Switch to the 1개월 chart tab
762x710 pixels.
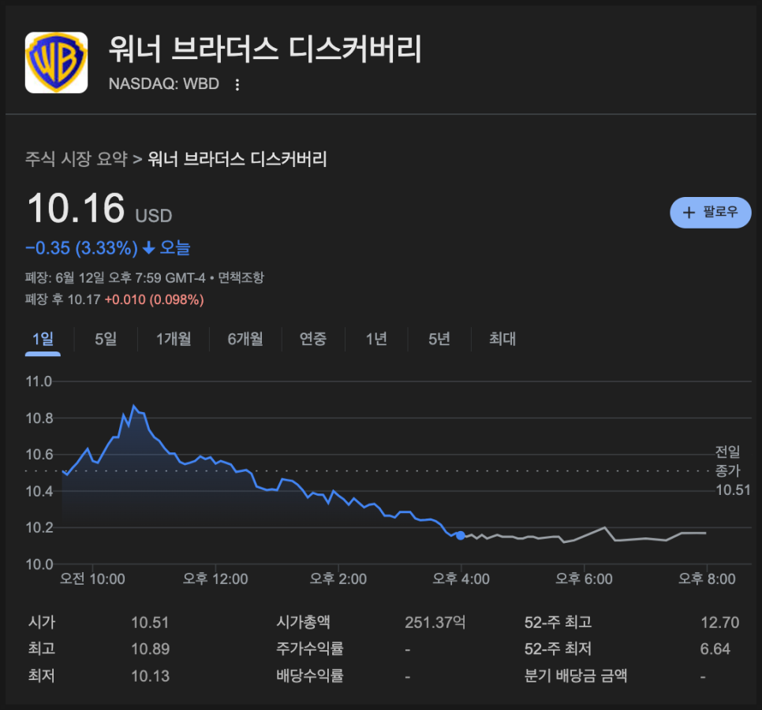174,339
